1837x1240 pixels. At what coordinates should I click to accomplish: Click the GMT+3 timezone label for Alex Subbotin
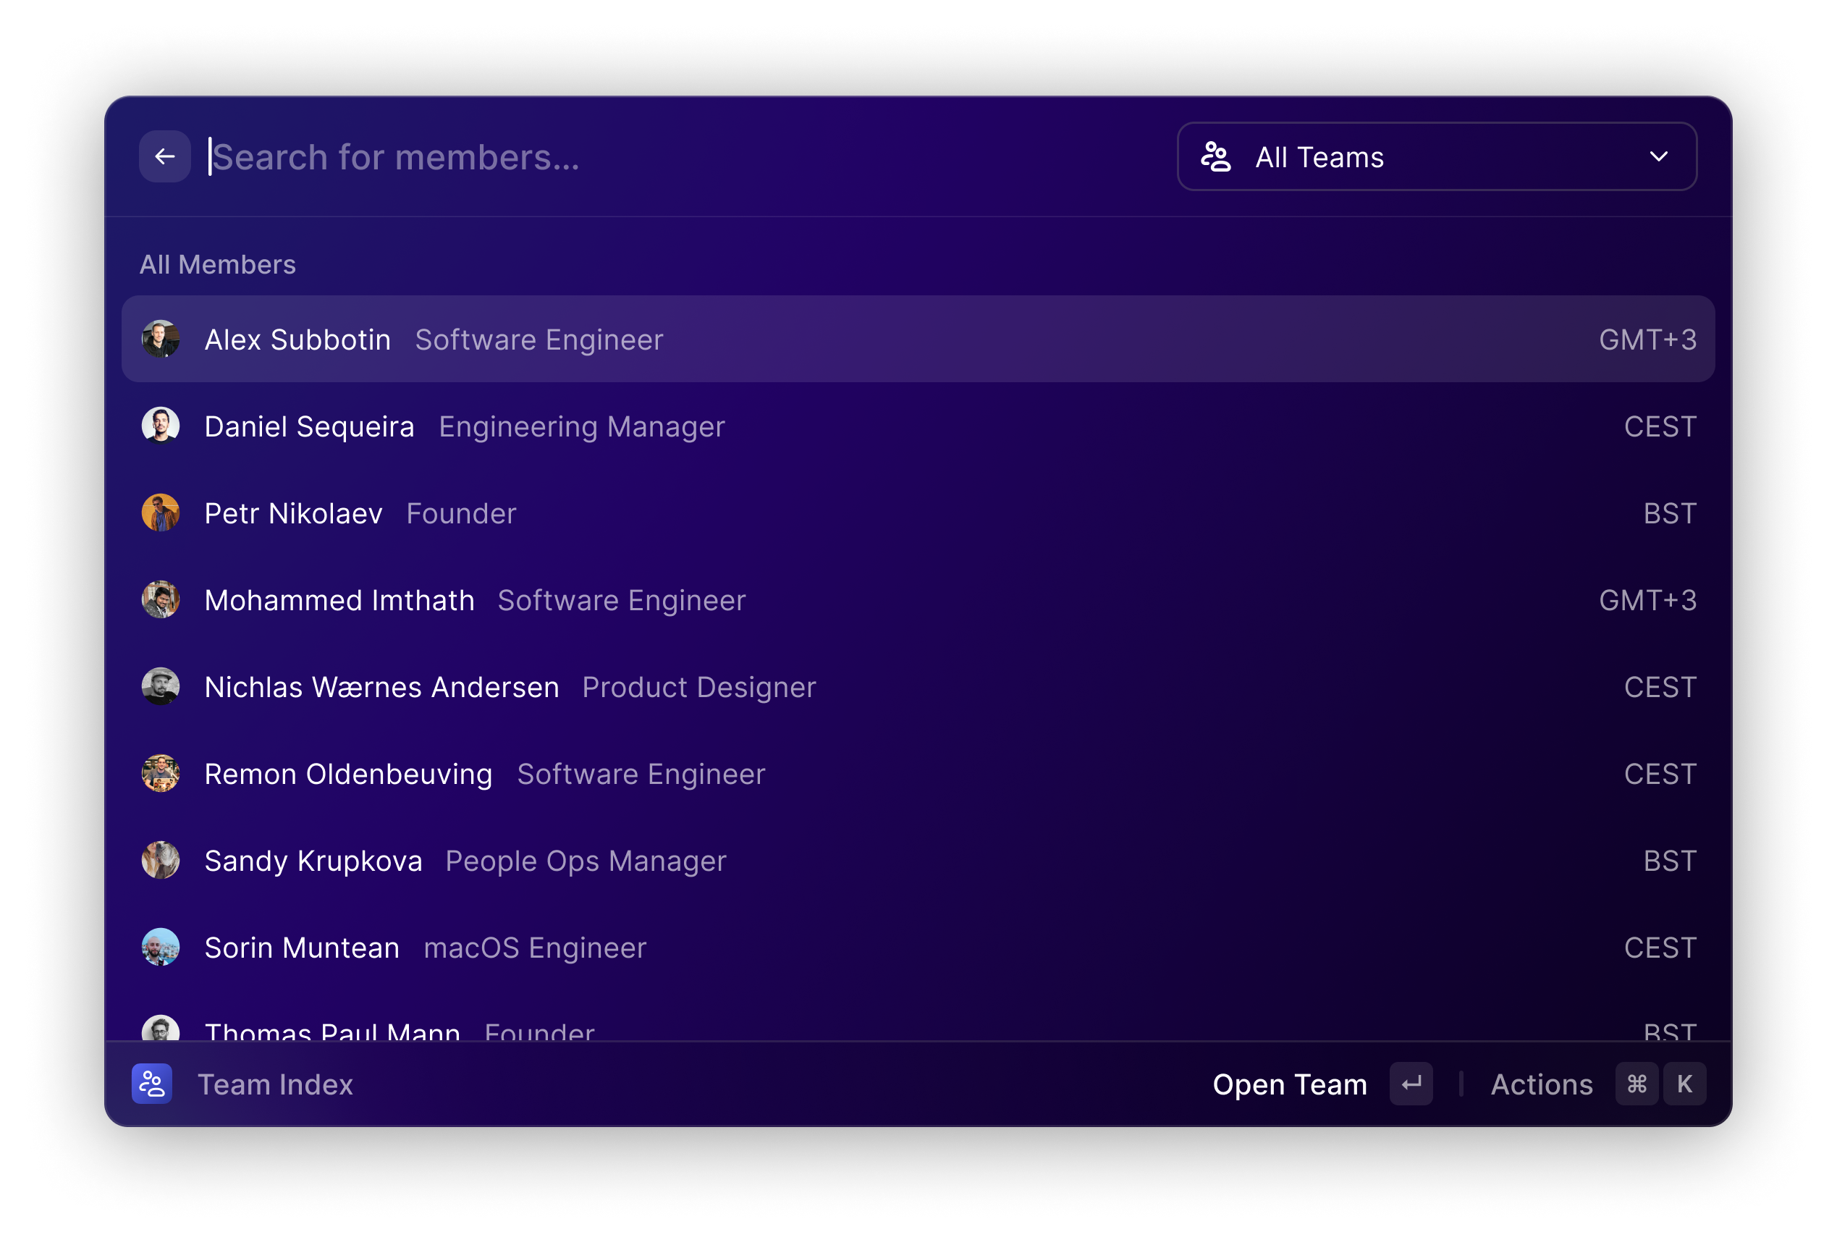1647,339
